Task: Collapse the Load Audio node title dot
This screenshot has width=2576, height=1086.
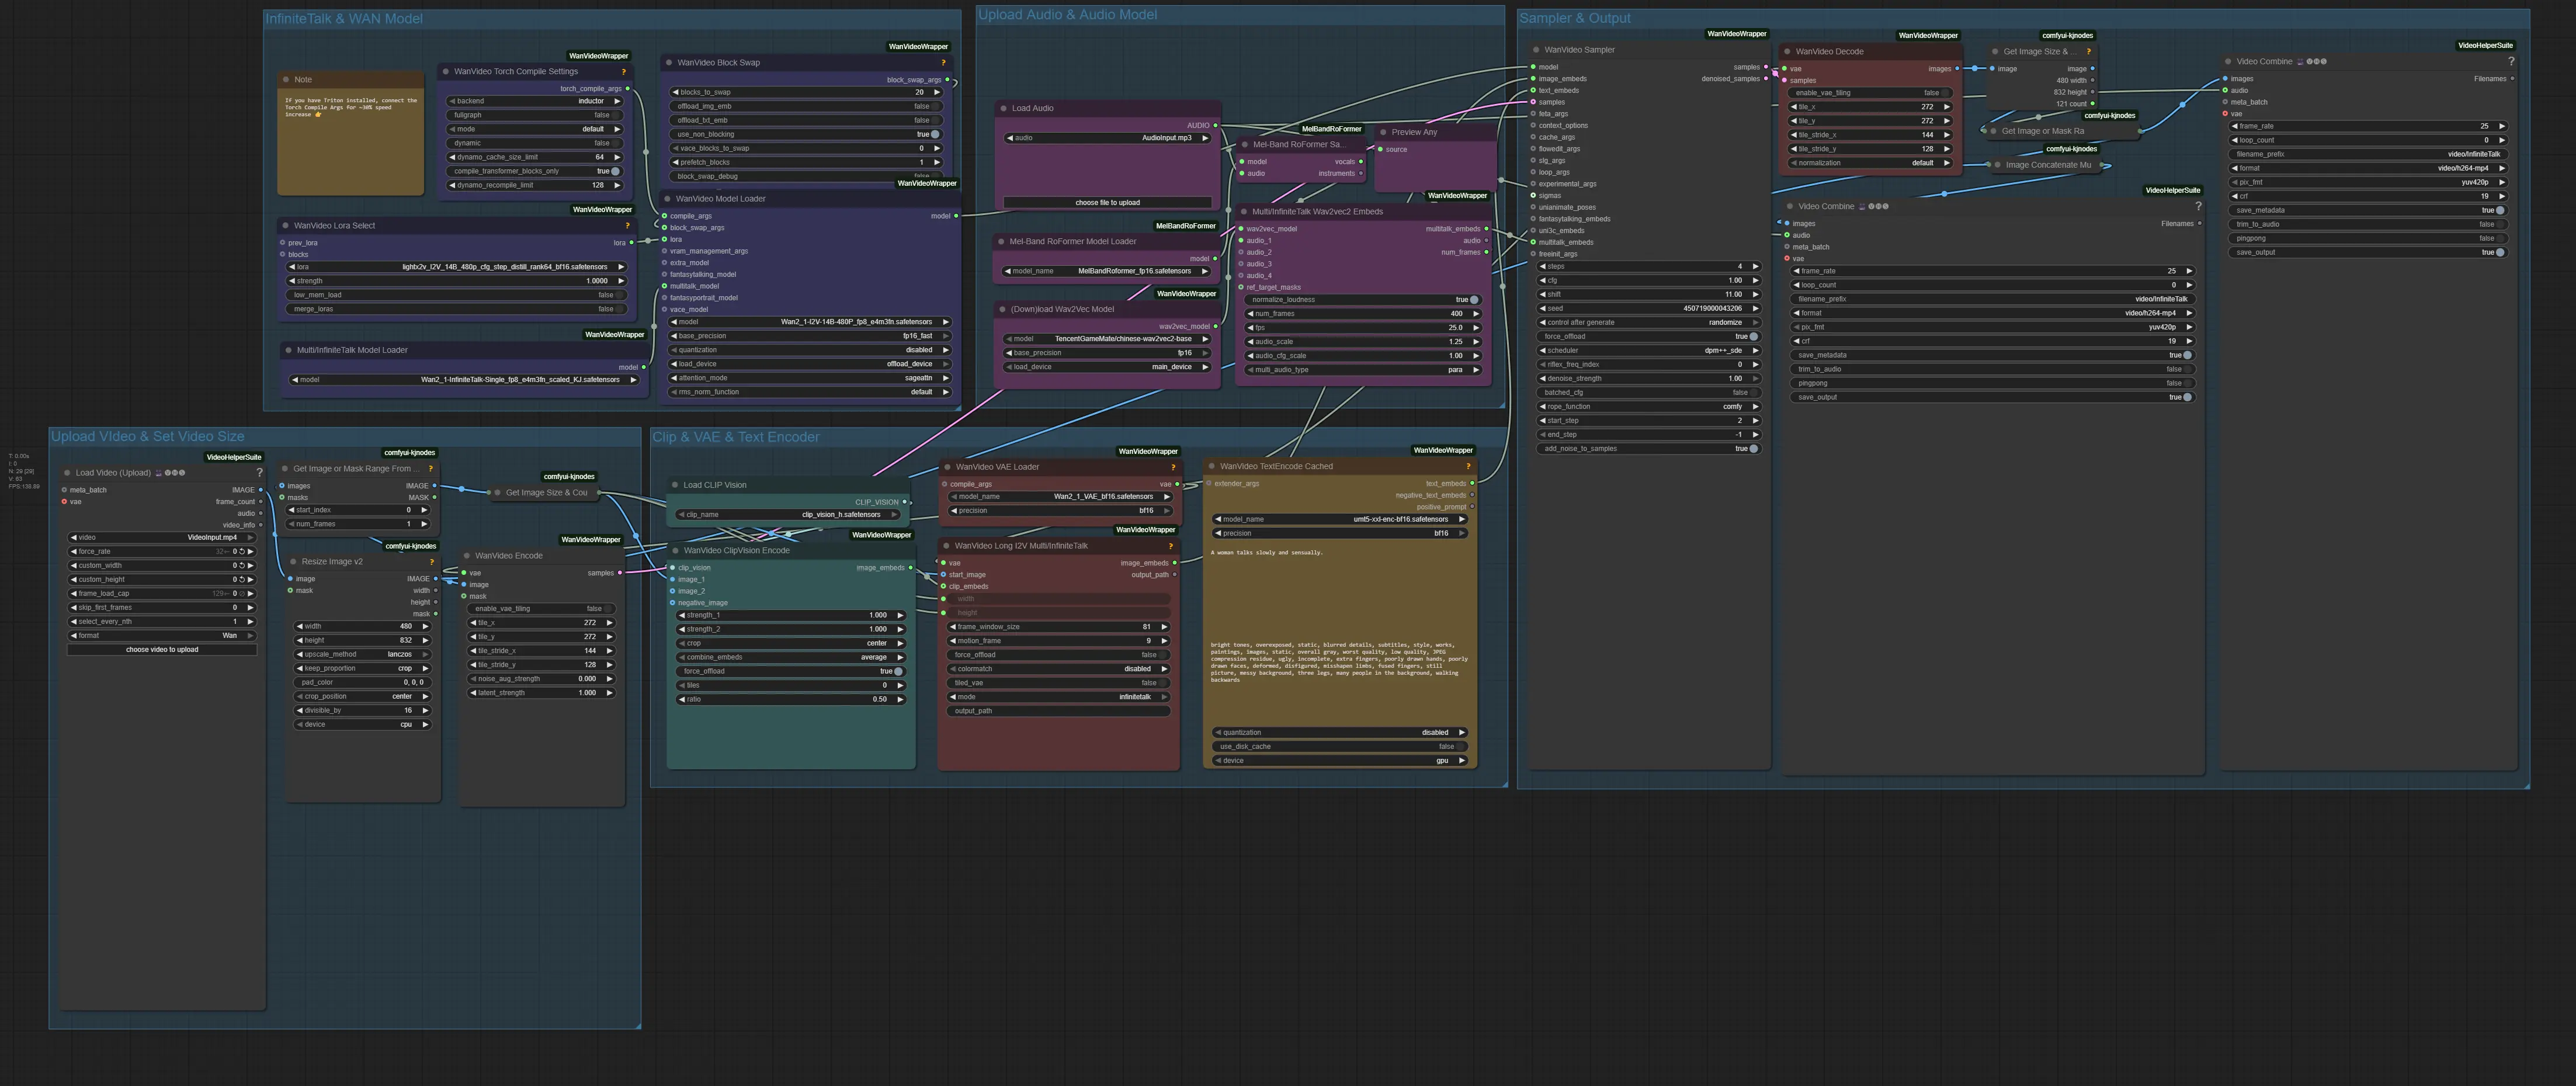Action: 1003,108
